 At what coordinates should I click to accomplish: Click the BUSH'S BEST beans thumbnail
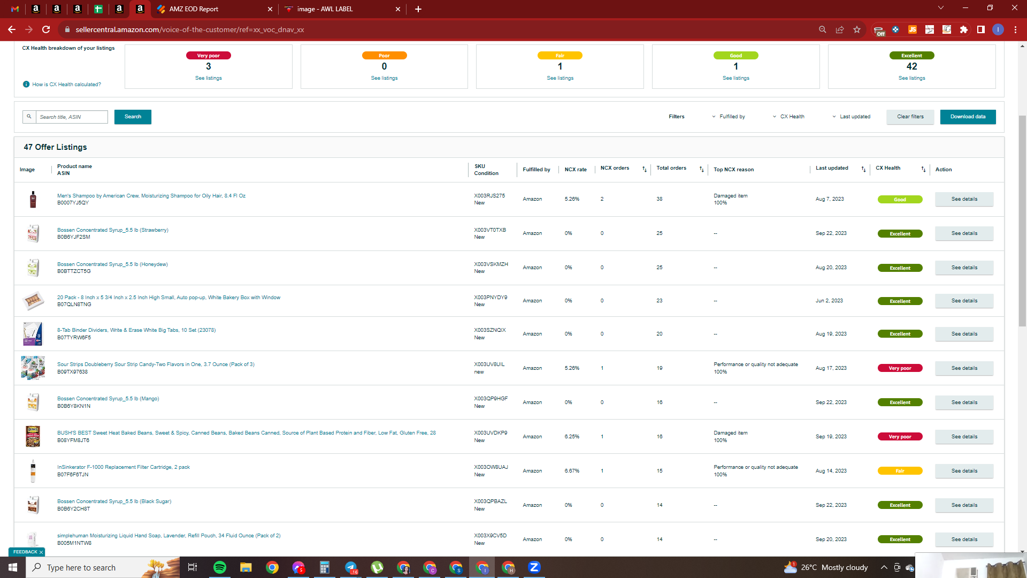click(33, 437)
